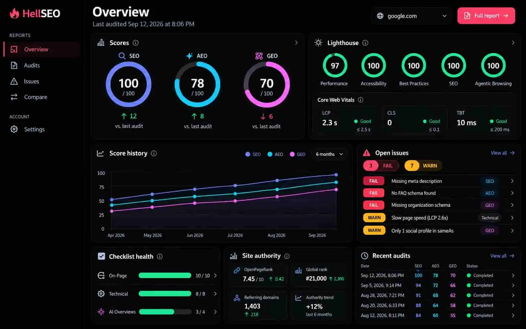The width and height of the screenshot is (526, 329).
Task: Click the Performance 97 Lighthouse gauge
Action: coord(335,66)
